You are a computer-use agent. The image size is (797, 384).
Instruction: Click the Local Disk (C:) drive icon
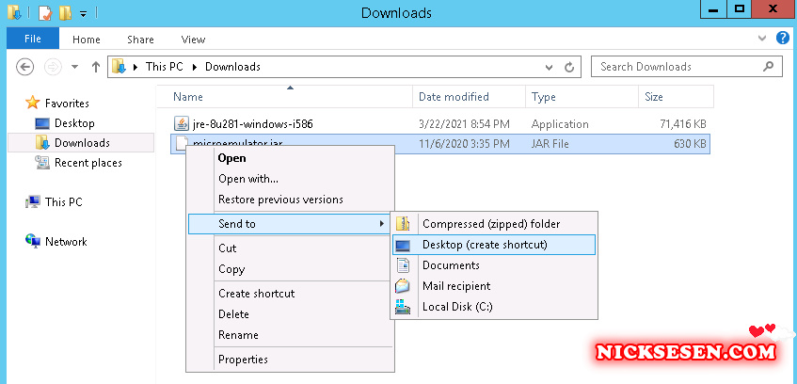coord(404,307)
